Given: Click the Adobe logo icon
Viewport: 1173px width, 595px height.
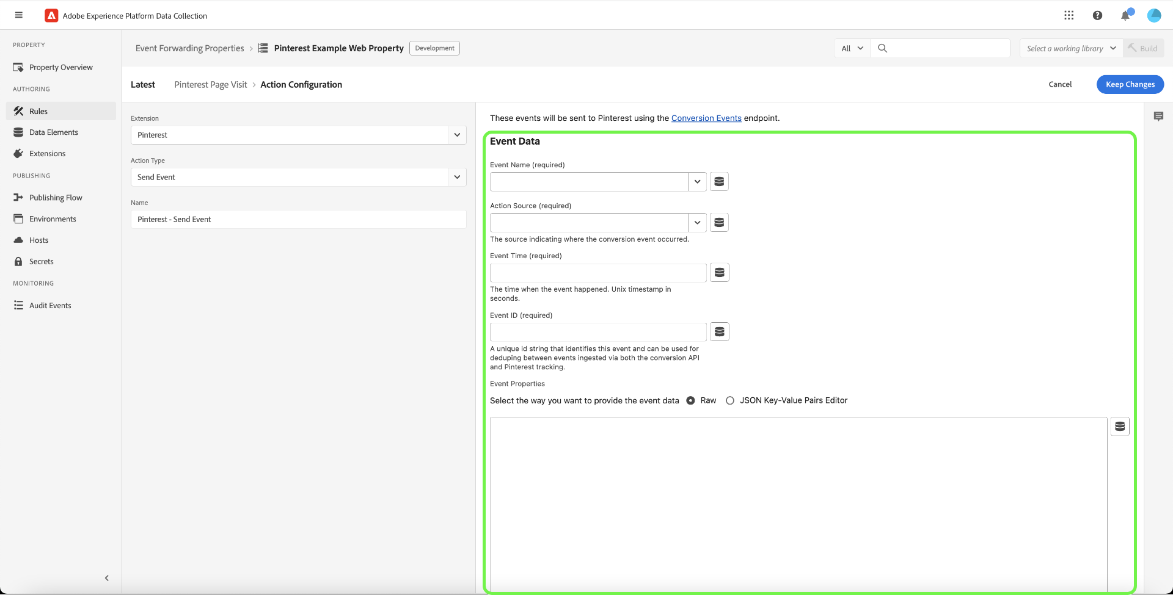Looking at the screenshot, I should 51,16.
